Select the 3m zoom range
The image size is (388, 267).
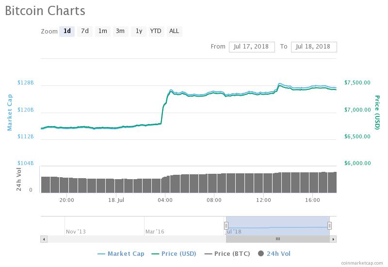click(120, 31)
